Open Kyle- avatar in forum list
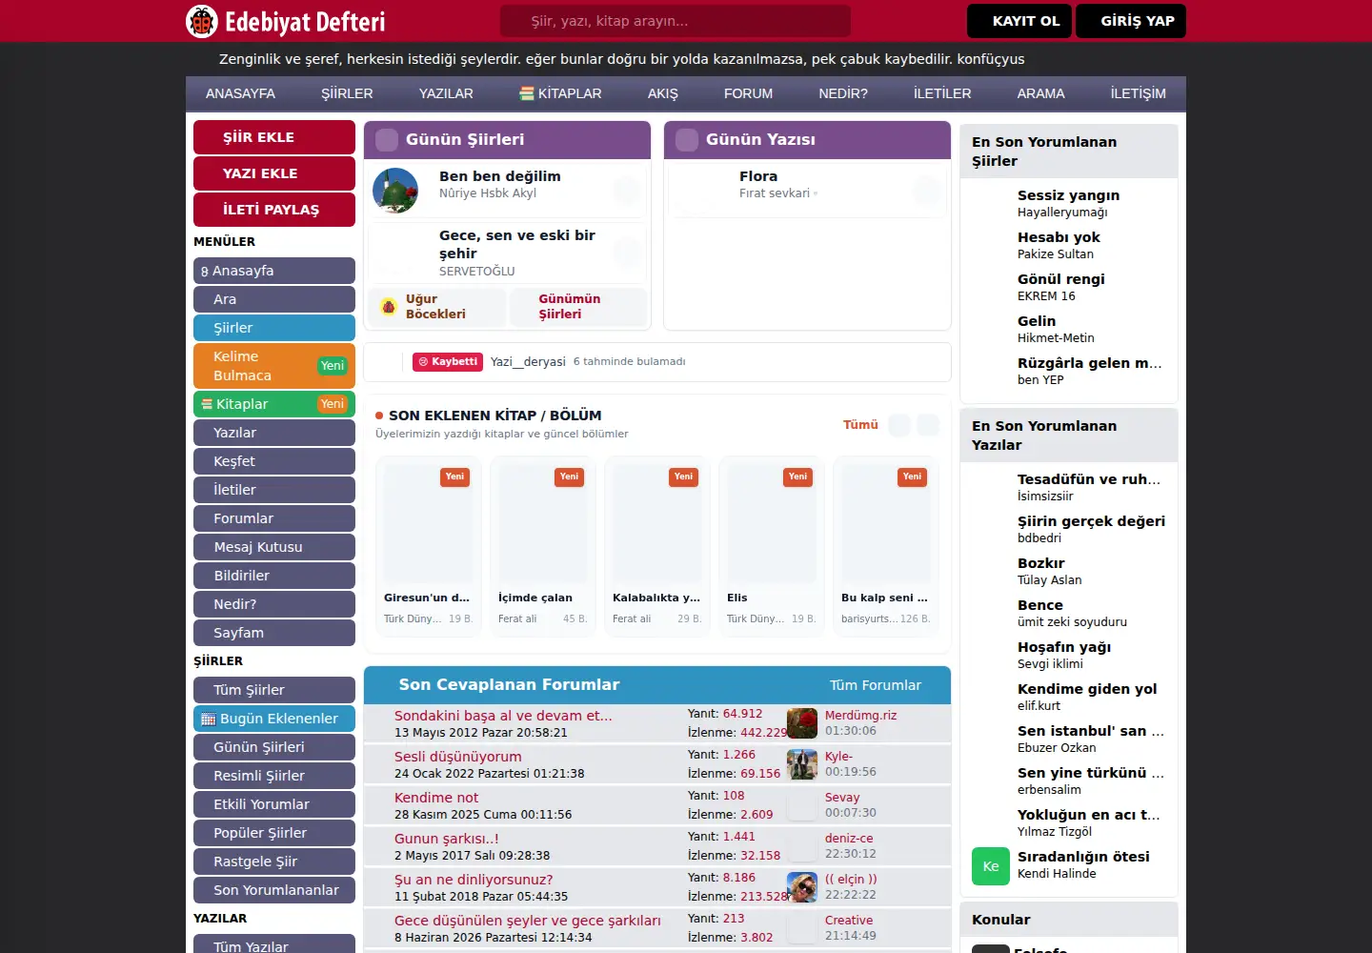 pyautogui.click(x=802, y=764)
